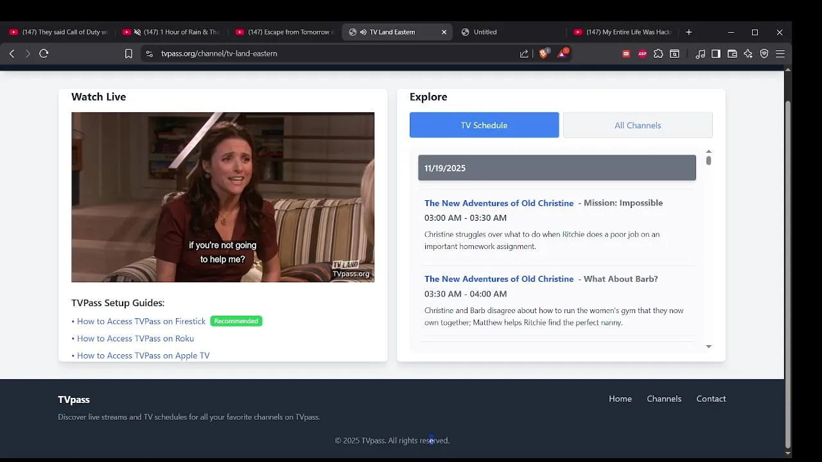Minimize the browser window
The image size is (822, 462).
point(731,32)
